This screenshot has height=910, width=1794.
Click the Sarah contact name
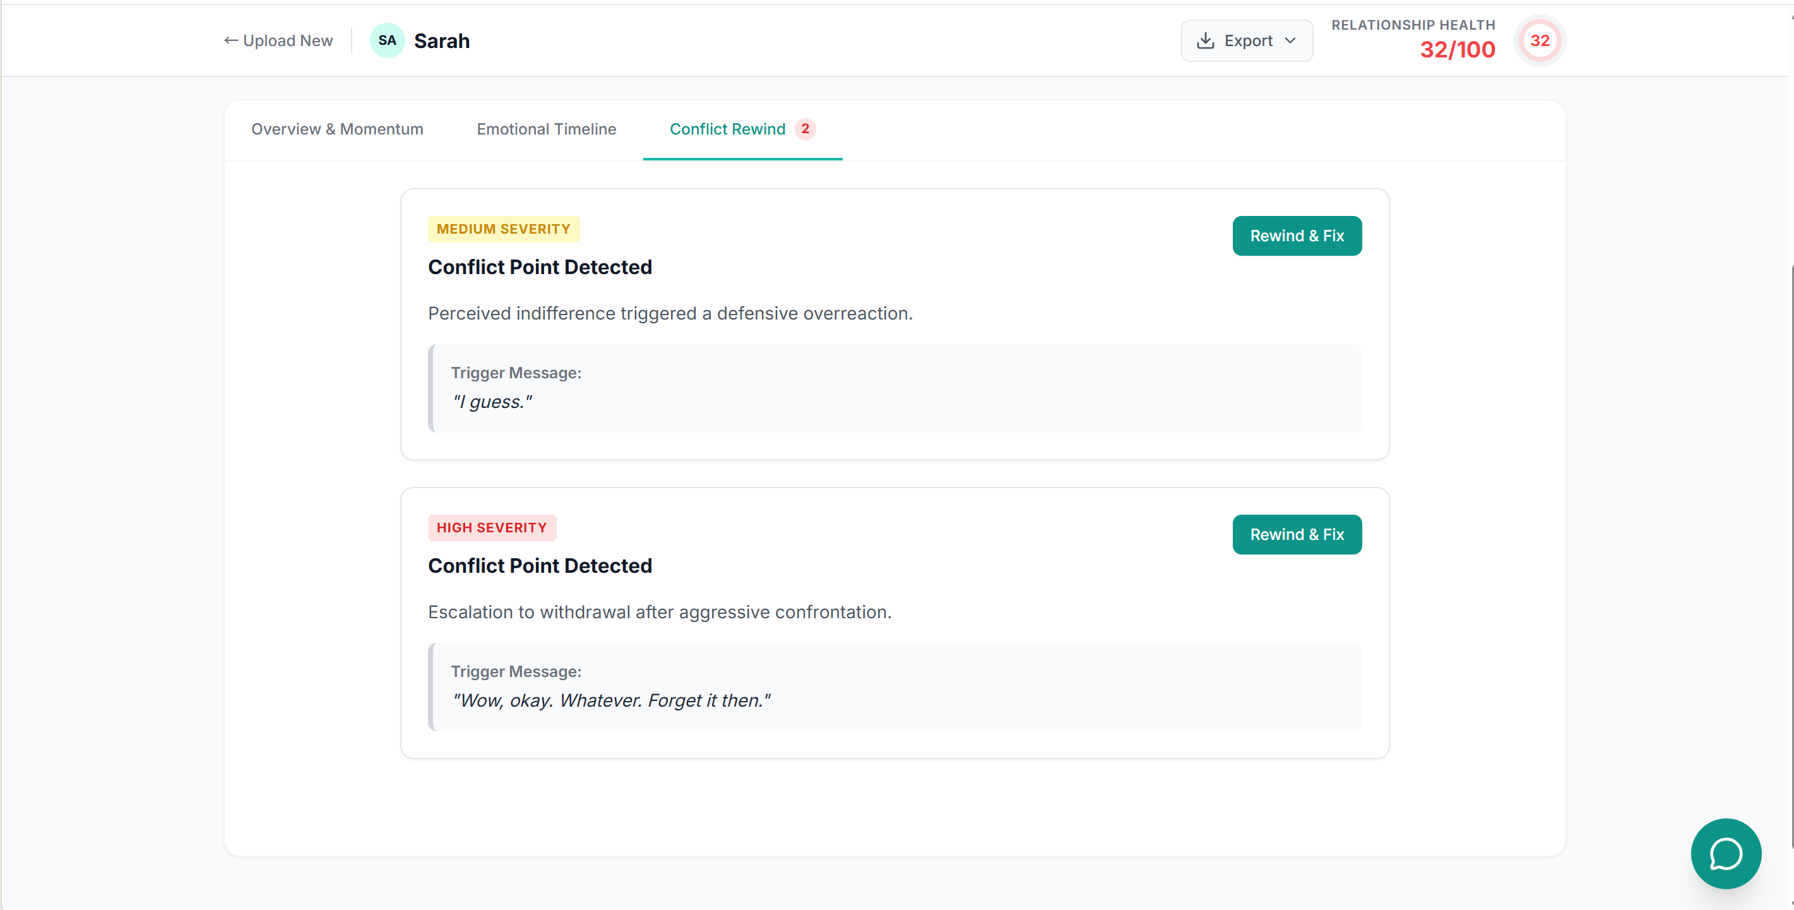coord(441,40)
